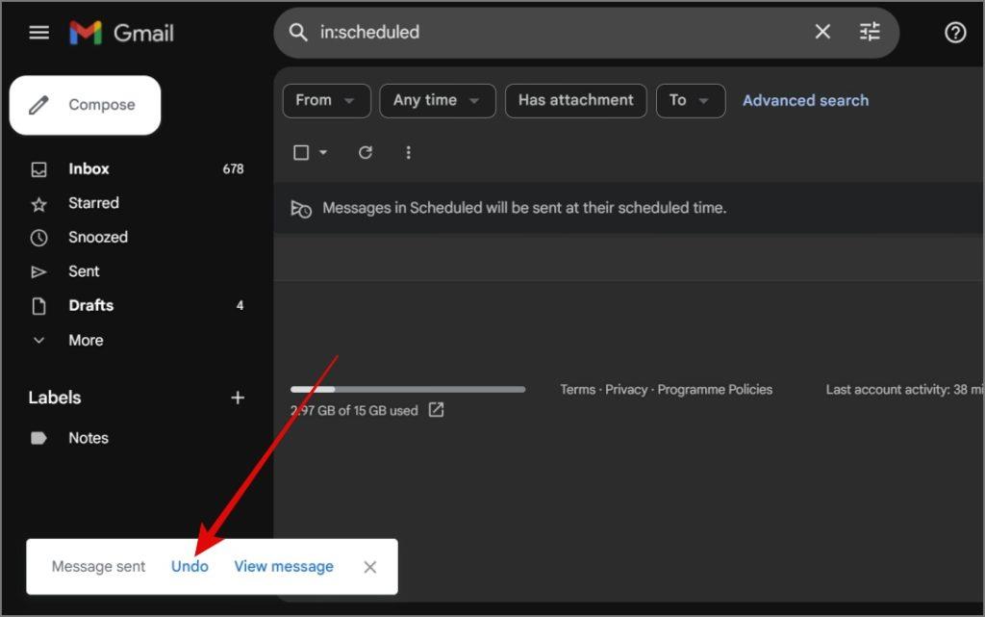Open the Support help icon
The height and width of the screenshot is (617, 985).
pyautogui.click(x=955, y=32)
